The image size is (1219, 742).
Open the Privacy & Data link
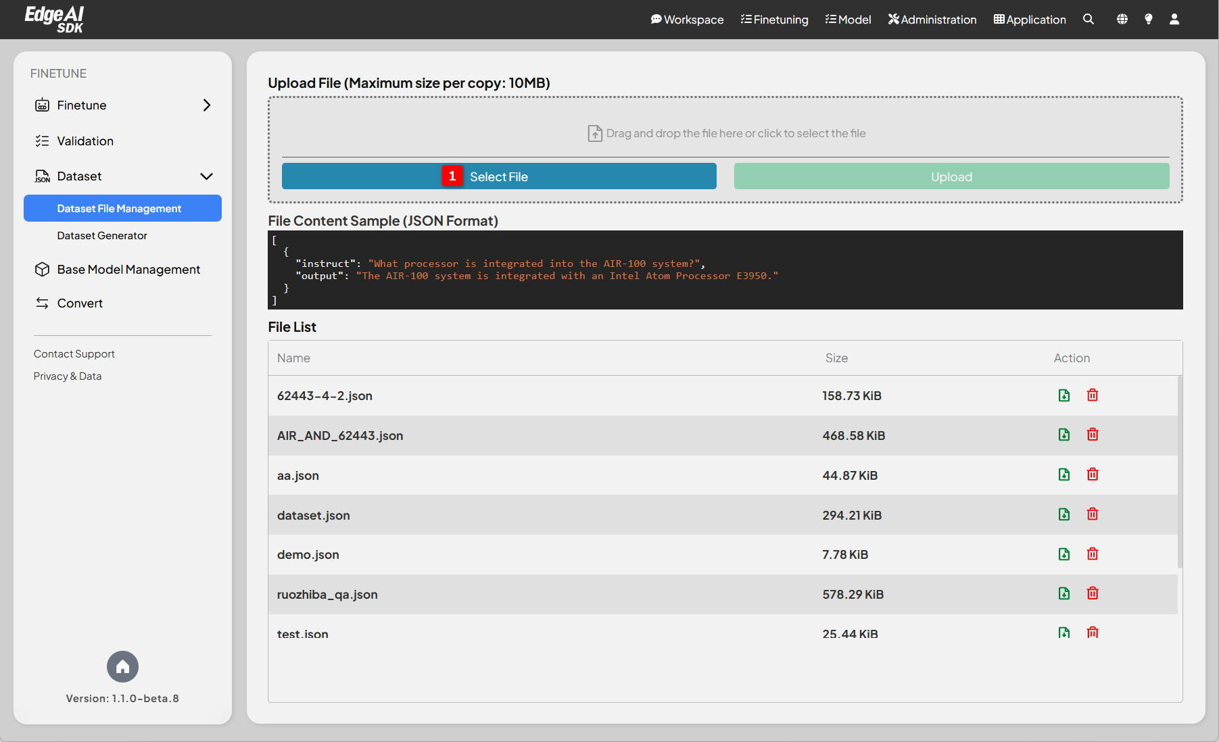[68, 376]
